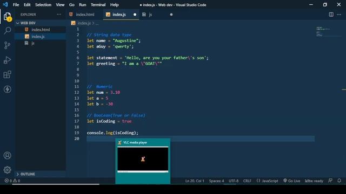
Task: Open the Extensions view
Action: [x=7, y=74]
